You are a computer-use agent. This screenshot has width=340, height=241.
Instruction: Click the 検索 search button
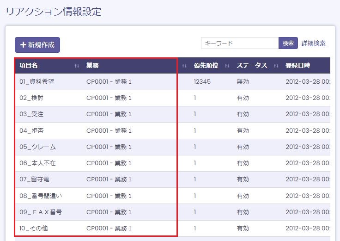(x=288, y=43)
